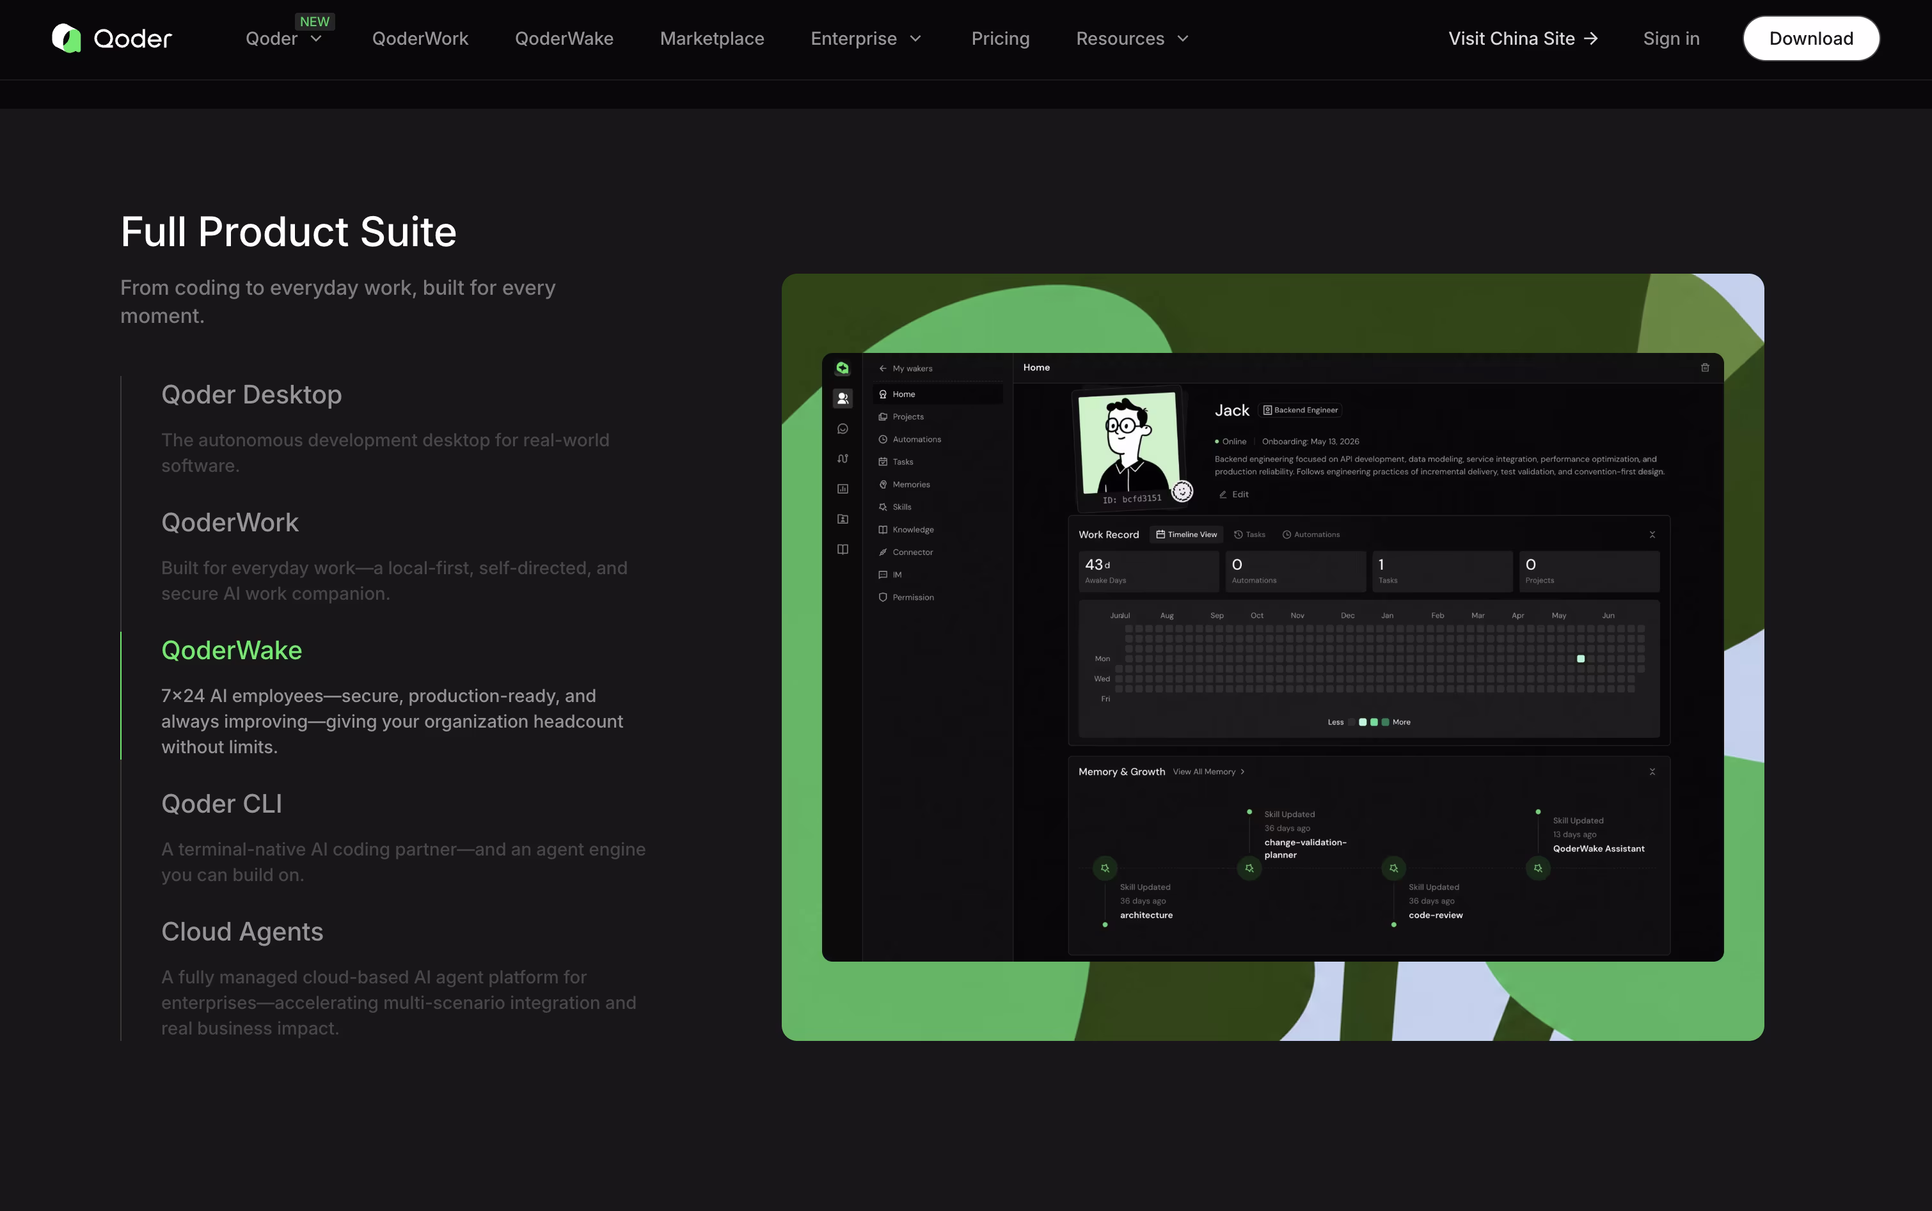Screen dimensions: 1932x1211
Task: Open the workflow branch icon in the app rail
Action: 842,459
